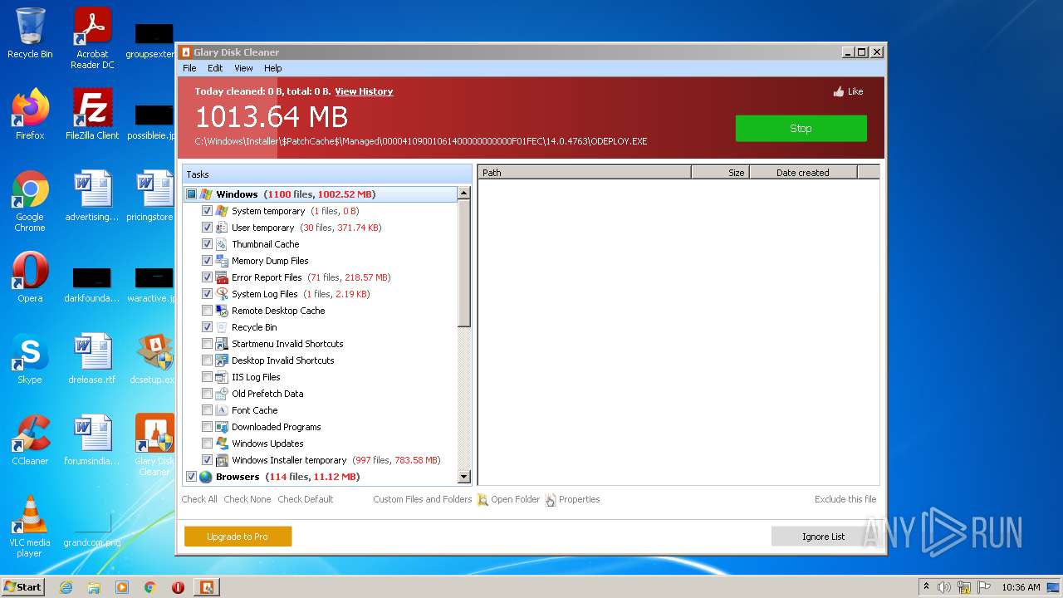The height and width of the screenshot is (598, 1063).
Task: Click the Like thumbs-up icon
Action: click(839, 91)
